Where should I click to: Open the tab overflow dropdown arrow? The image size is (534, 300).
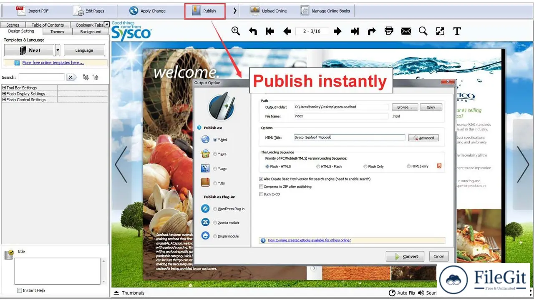tap(107, 25)
